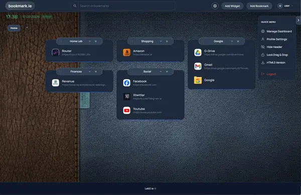Click the settings gear icon in header
Viewport: 301px width, 195px height.
[x=215, y=6]
